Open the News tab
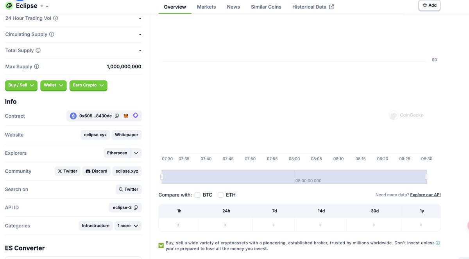Viewport: 469px width, 259px height. click(x=233, y=7)
